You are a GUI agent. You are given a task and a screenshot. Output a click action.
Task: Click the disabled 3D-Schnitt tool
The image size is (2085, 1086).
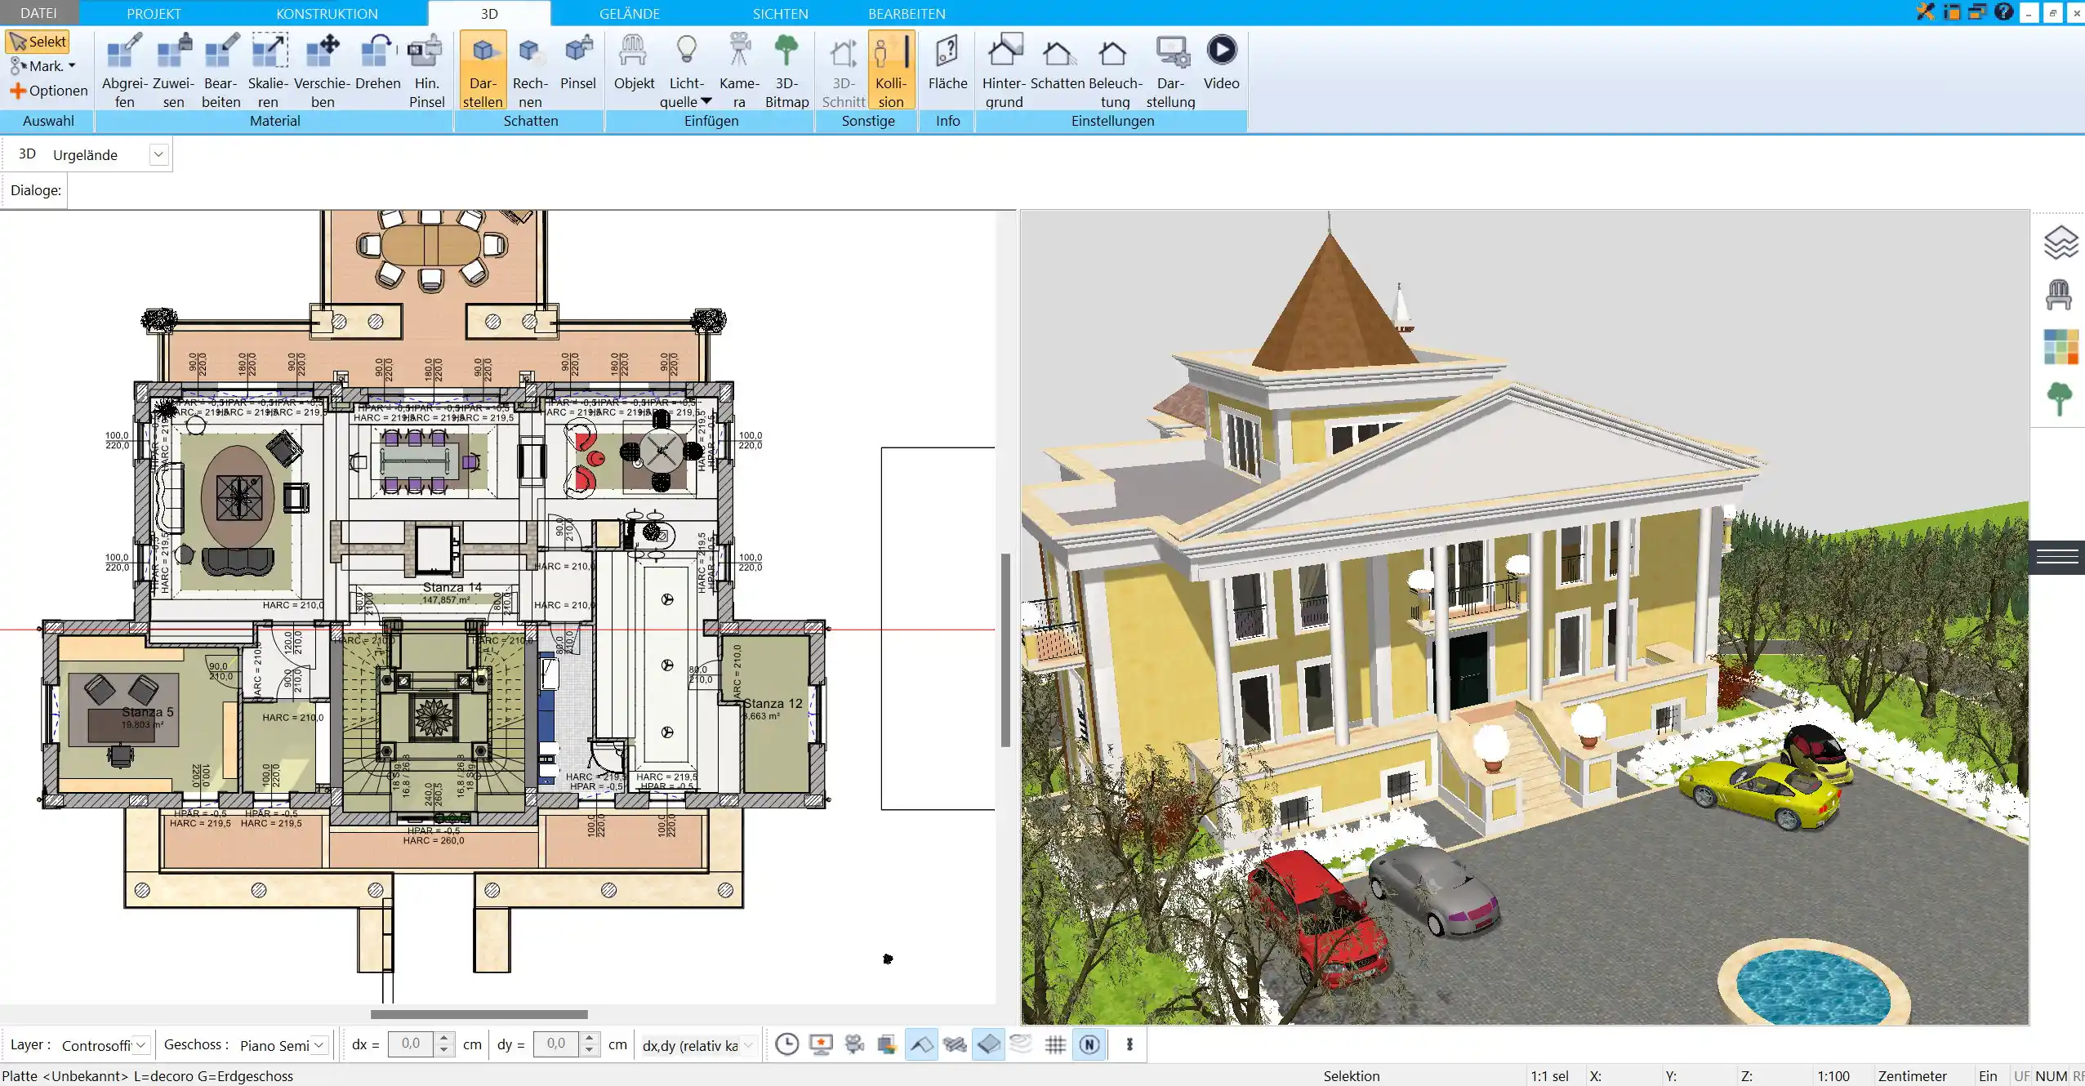843,70
